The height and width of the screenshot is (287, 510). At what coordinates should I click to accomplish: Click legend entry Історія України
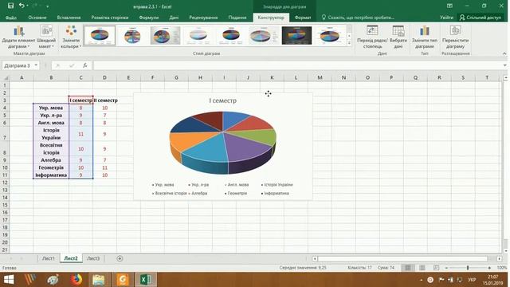coord(277,184)
